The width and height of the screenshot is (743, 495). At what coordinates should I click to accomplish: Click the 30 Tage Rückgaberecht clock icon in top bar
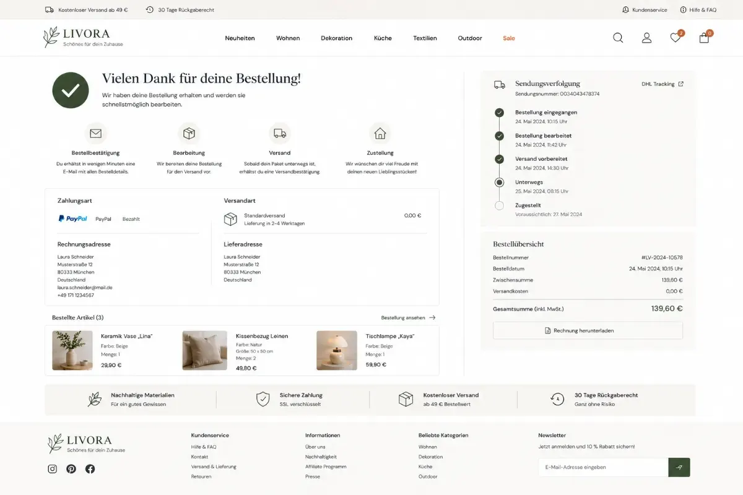tap(150, 10)
